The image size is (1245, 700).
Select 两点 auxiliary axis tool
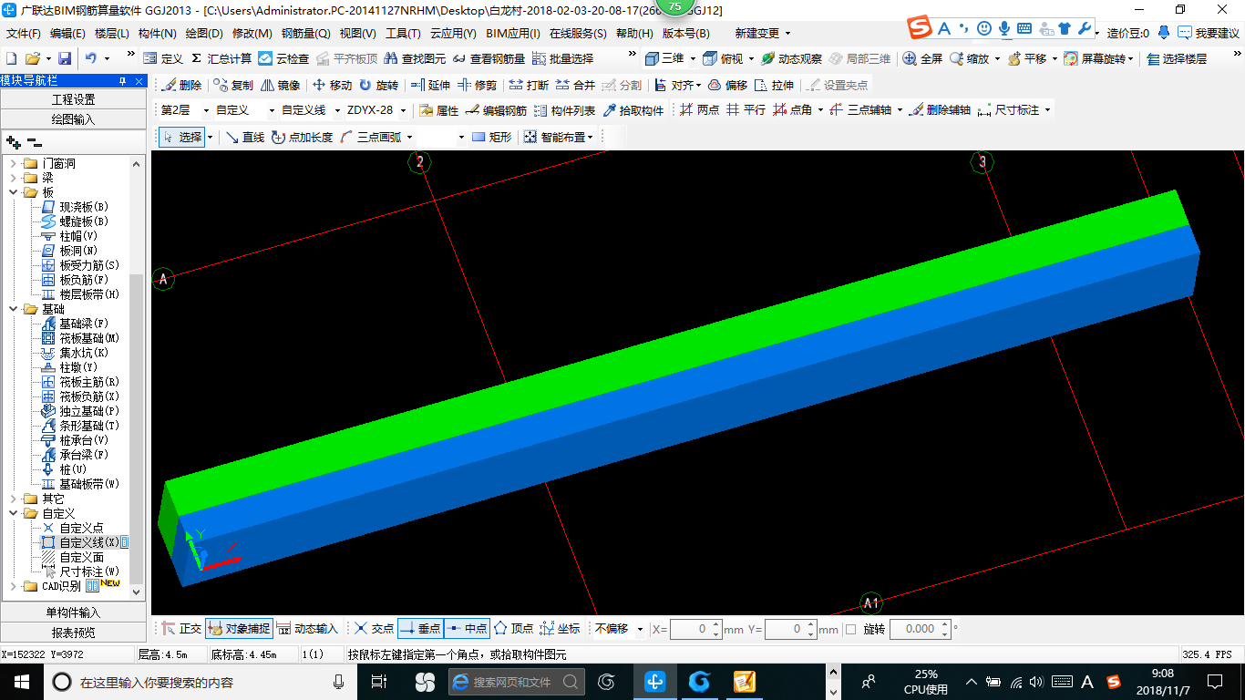pyautogui.click(x=699, y=110)
